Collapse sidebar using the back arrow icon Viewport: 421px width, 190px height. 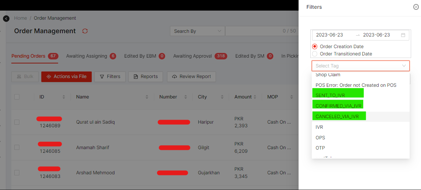click(x=6, y=18)
